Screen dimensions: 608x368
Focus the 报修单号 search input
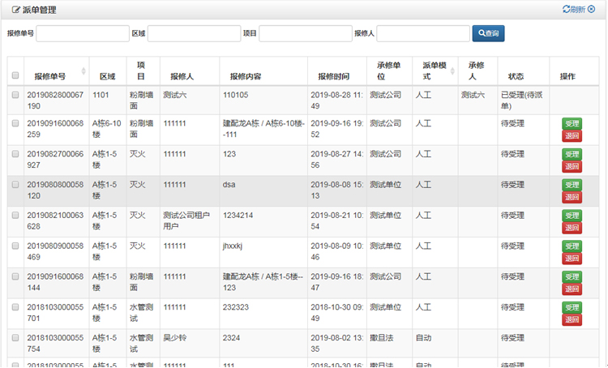(83, 33)
